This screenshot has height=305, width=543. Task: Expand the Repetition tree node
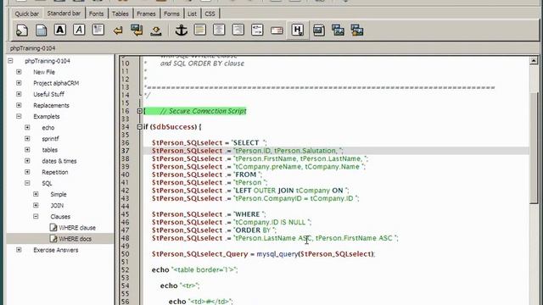27,172
